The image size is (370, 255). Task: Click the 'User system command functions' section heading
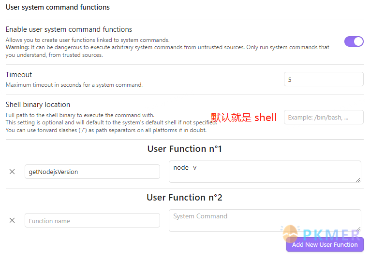coord(58,7)
